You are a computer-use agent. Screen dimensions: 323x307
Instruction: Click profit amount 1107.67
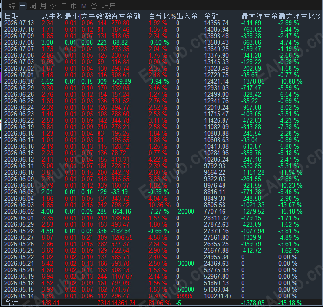122,276
